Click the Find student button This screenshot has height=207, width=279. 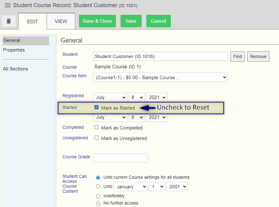coord(238,56)
